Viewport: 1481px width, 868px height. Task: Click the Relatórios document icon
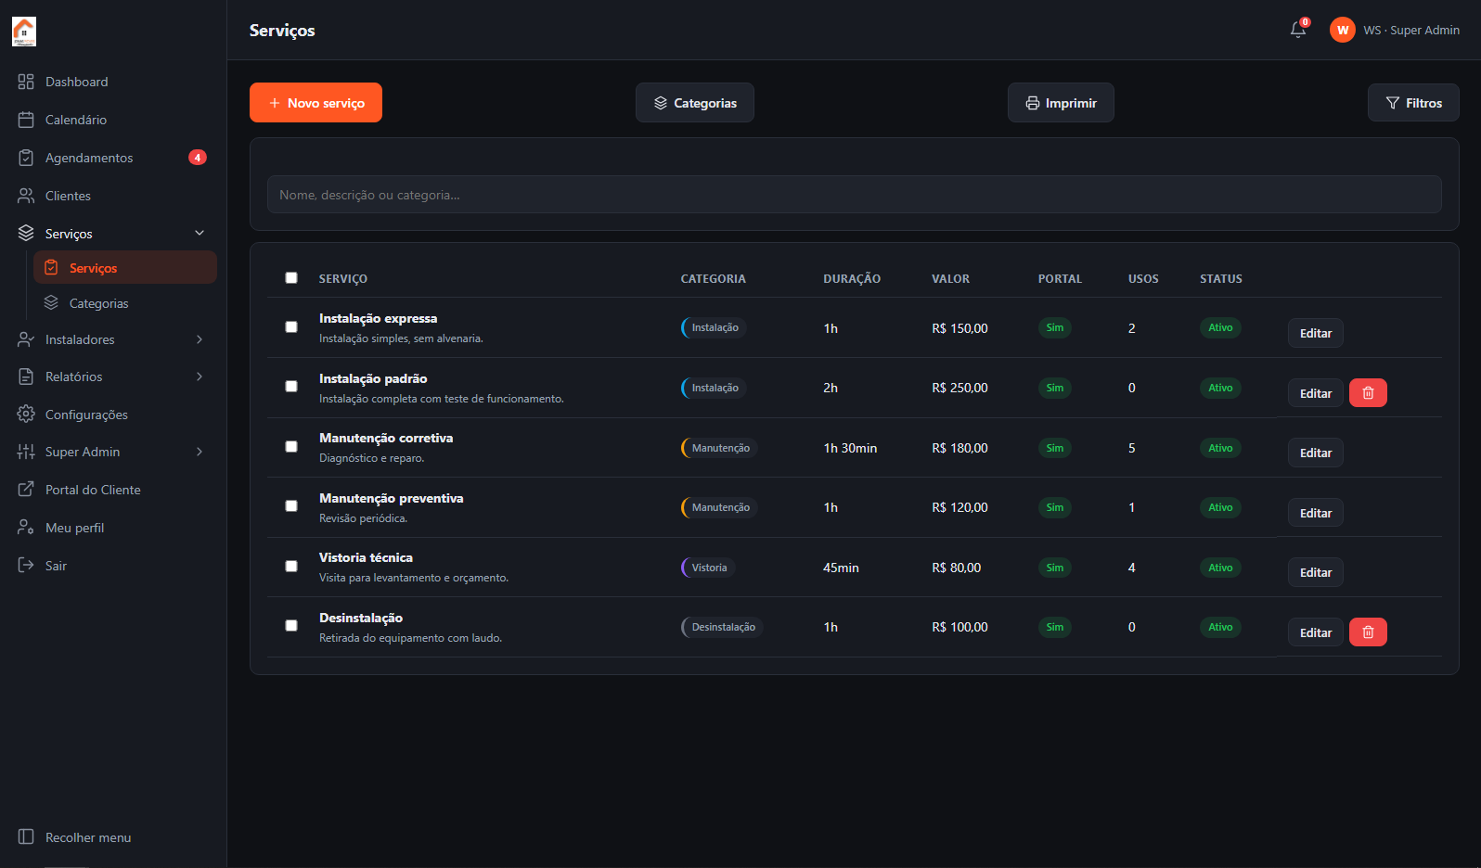(x=26, y=377)
